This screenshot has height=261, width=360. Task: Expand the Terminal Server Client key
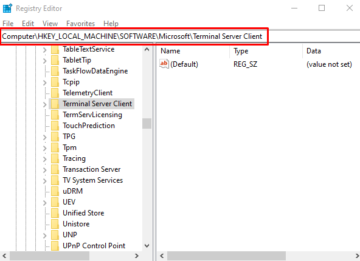(45, 104)
